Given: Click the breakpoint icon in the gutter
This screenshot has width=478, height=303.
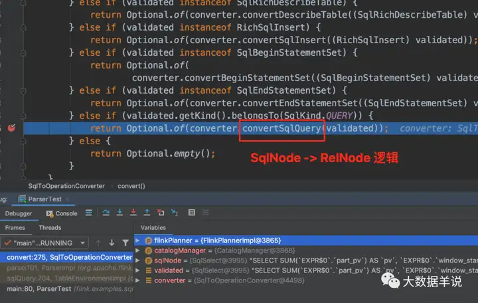Looking at the screenshot, I should tap(11, 128).
